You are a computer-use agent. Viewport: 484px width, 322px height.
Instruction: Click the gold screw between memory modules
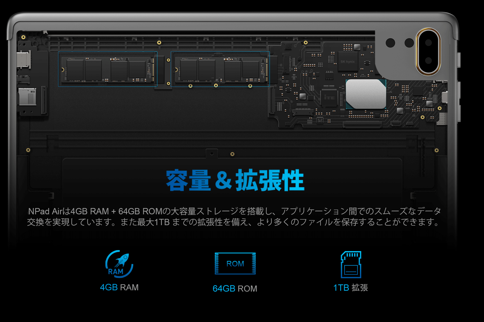[168, 60]
